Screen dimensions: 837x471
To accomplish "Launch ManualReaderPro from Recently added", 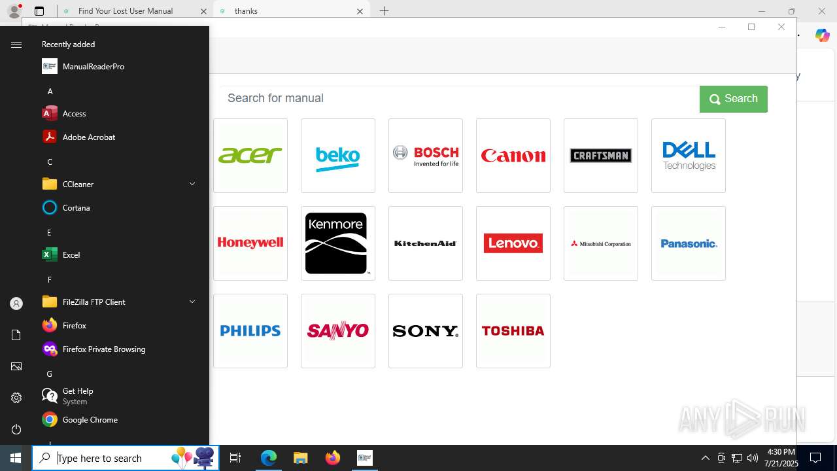I will coord(120,67).
